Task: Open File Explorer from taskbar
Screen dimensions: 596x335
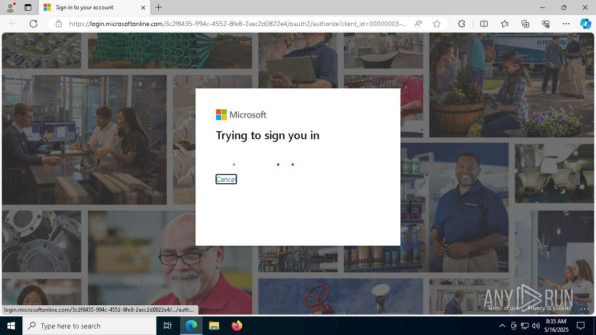Action: tap(214, 326)
